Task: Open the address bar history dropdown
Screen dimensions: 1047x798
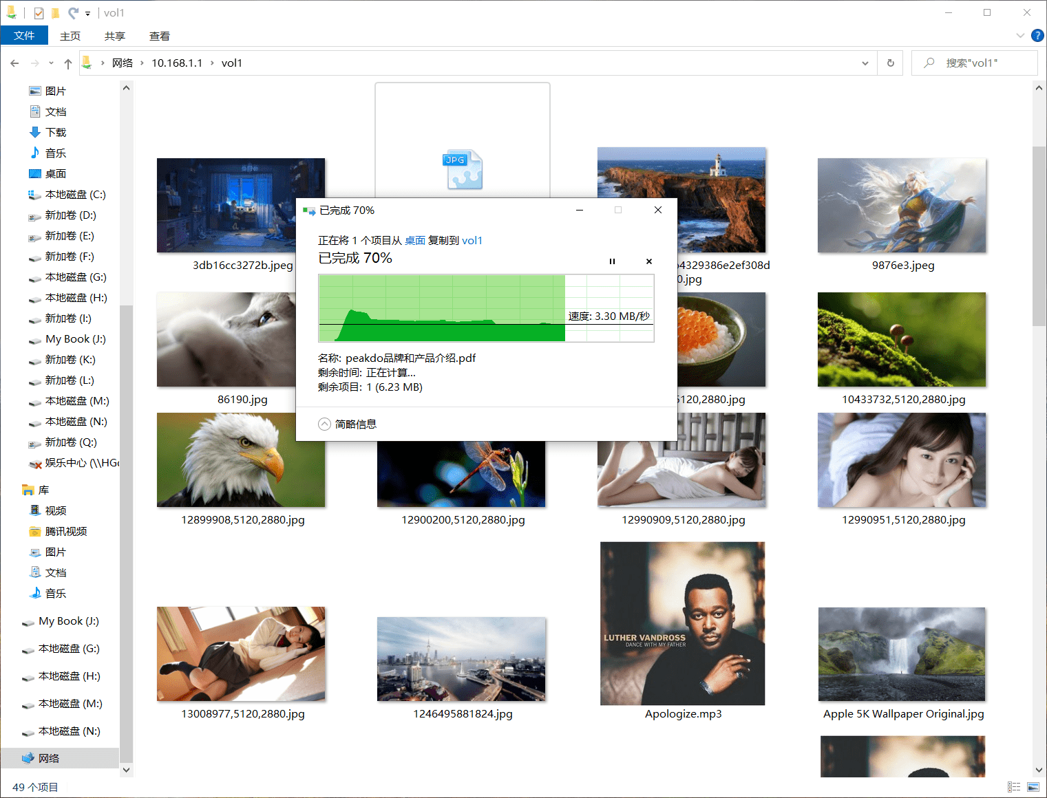Action: (865, 63)
